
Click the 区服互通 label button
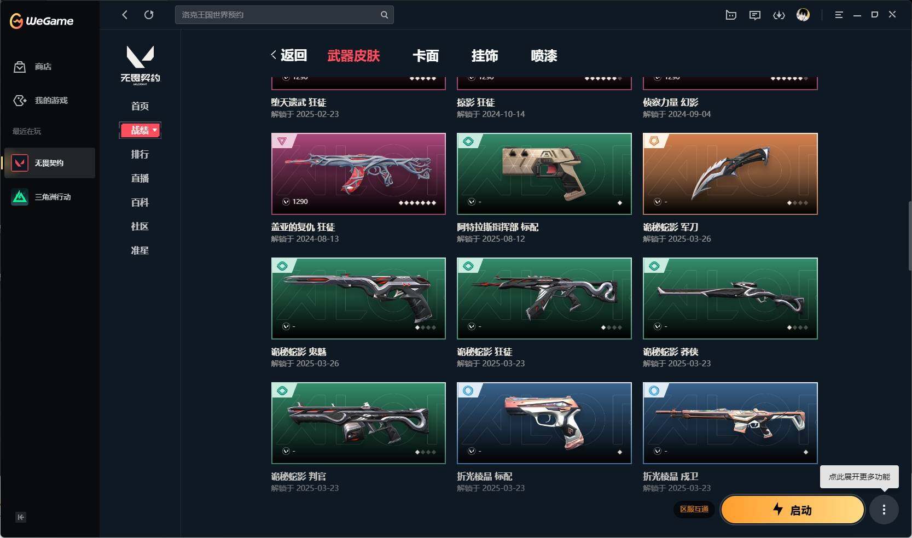[x=694, y=509]
